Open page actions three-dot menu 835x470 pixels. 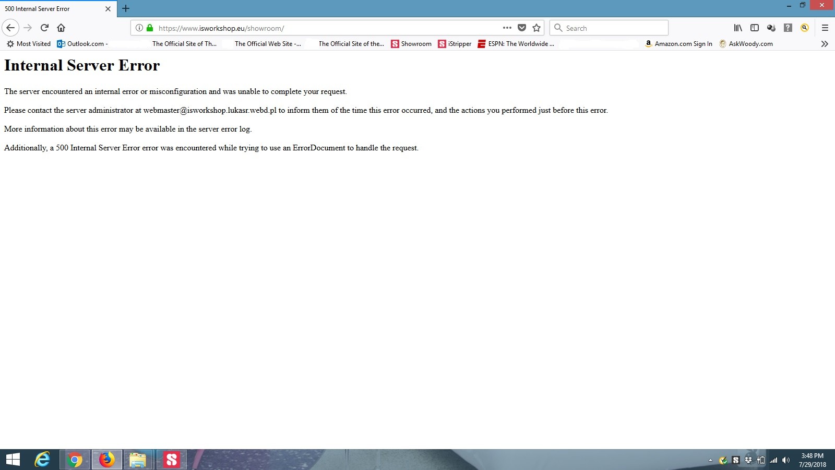pyautogui.click(x=507, y=28)
